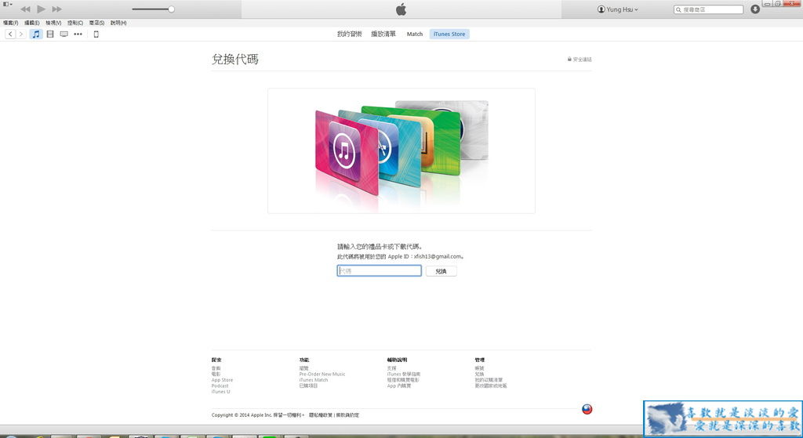Image resolution: width=803 pixels, height=438 pixels.
Task: Go back with the left arrow button
Action: [10, 34]
